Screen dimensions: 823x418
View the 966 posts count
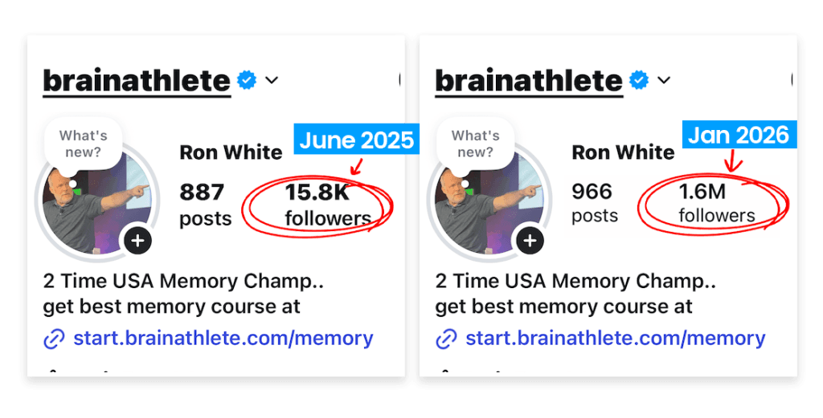tap(595, 202)
